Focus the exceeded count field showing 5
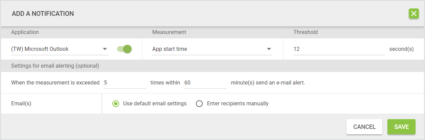This screenshot has height=140, width=425. [125, 83]
